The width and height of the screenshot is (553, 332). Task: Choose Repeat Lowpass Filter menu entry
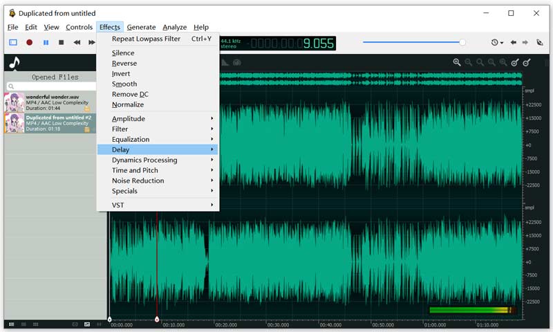click(x=146, y=39)
